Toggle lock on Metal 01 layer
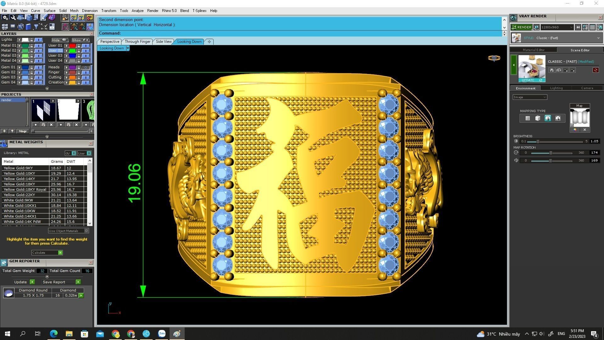Image resolution: width=604 pixels, height=340 pixels. click(31, 46)
